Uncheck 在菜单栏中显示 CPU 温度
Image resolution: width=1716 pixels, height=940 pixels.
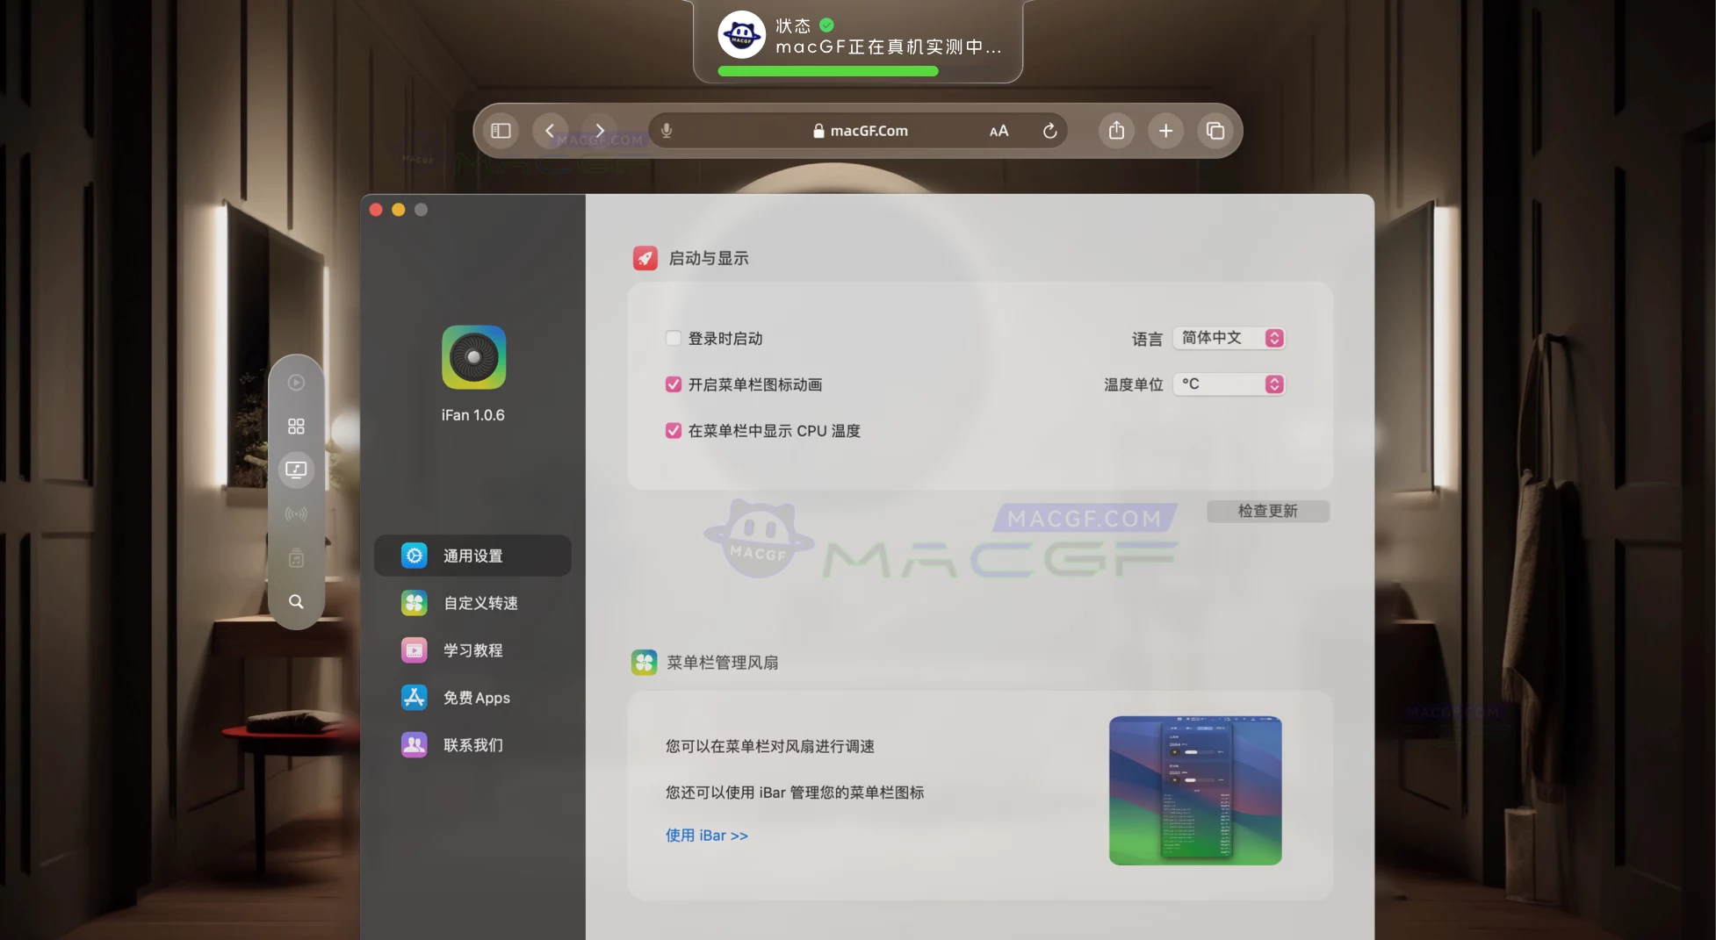pos(673,430)
